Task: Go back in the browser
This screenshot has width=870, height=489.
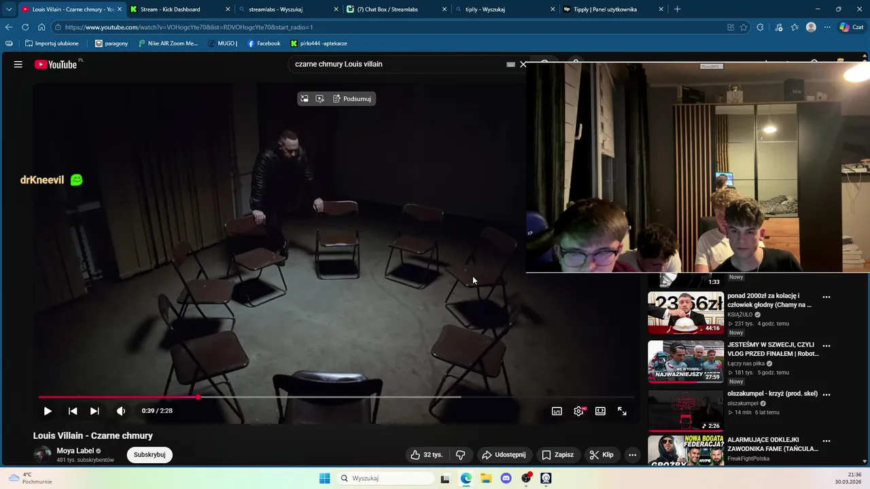Action: [x=9, y=27]
